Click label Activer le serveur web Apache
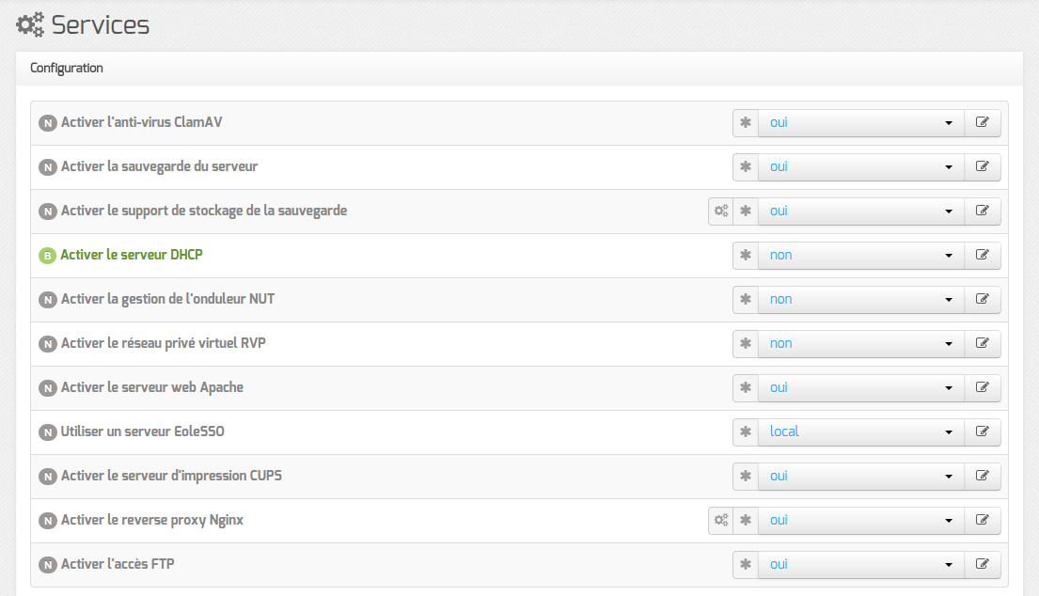Image resolution: width=1039 pixels, height=596 pixels. point(151,387)
